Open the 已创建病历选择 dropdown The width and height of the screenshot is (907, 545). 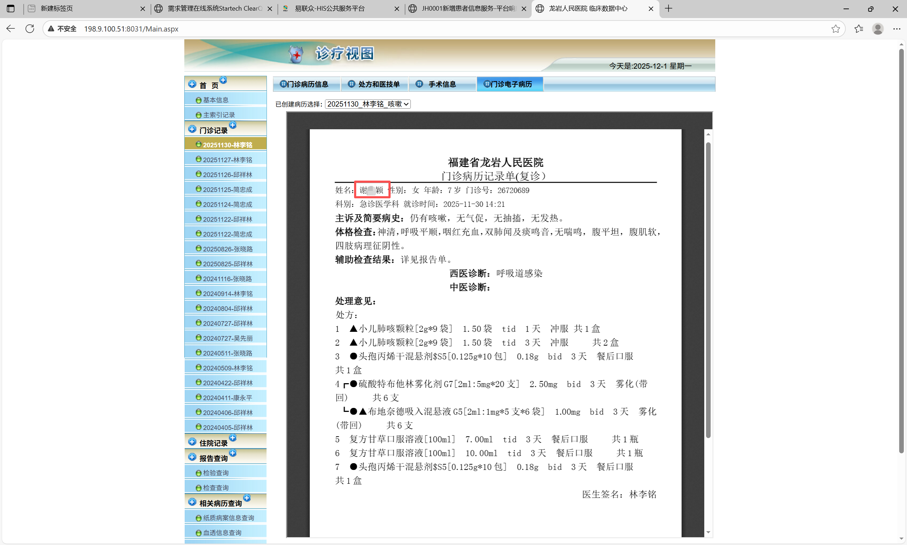[x=368, y=104]
